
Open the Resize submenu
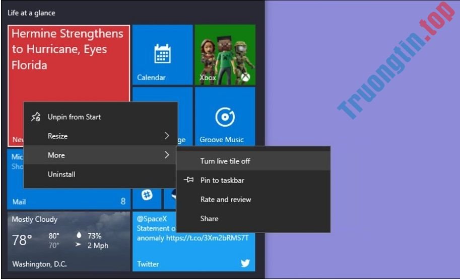pyautogui.click(x=100, y=136)
